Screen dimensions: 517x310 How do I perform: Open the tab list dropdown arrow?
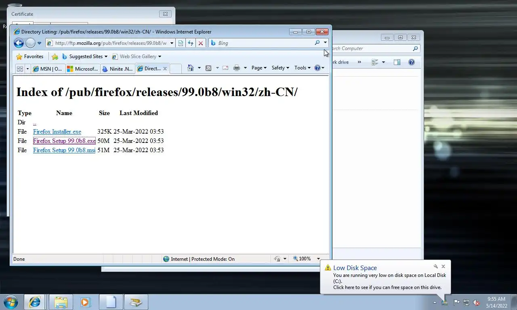click(27, 69)
